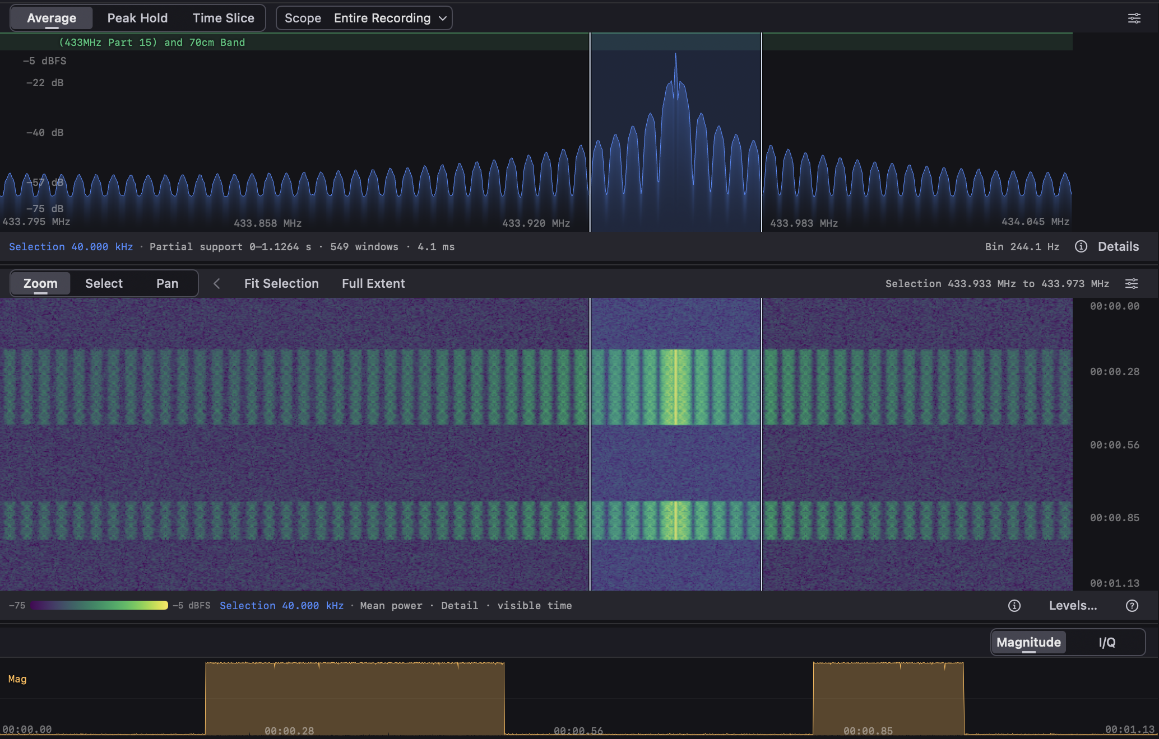1159x739 pixels.
Task: Switch spectrum to Peak Hold mode
Action: click(137, 18)
